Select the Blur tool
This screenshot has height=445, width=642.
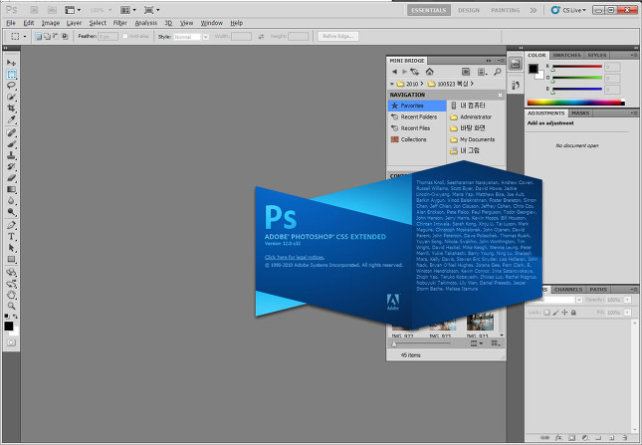coord(11,200)
